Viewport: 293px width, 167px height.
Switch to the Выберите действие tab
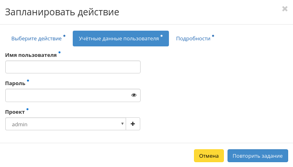pyautogui.click(x=36, y=39)
